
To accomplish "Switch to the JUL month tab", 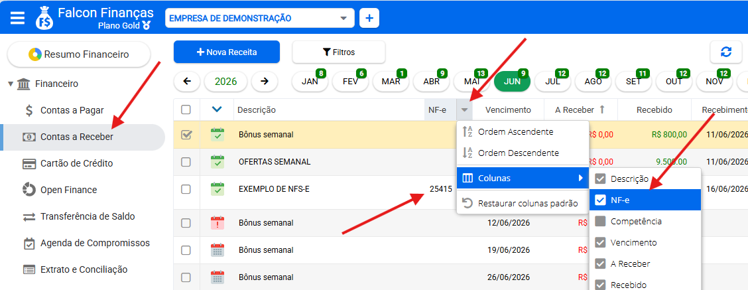I will 552,81.
